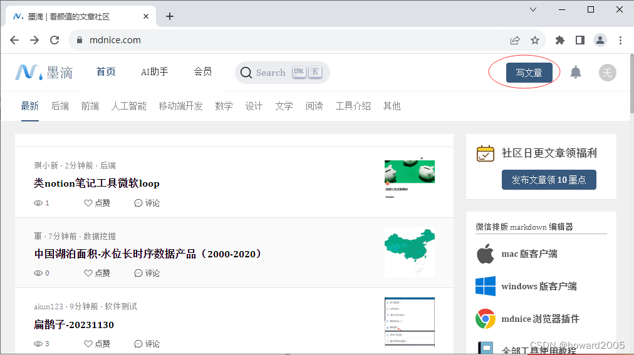Open the mdnice 浏览器插件 link
The width and height of the screenshot is (634, 355).
[x=540, y=319]
